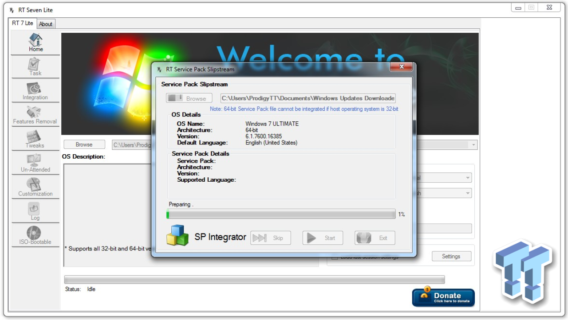Click the Windows 7 ULTIMATE OS name value

(272, 124)
